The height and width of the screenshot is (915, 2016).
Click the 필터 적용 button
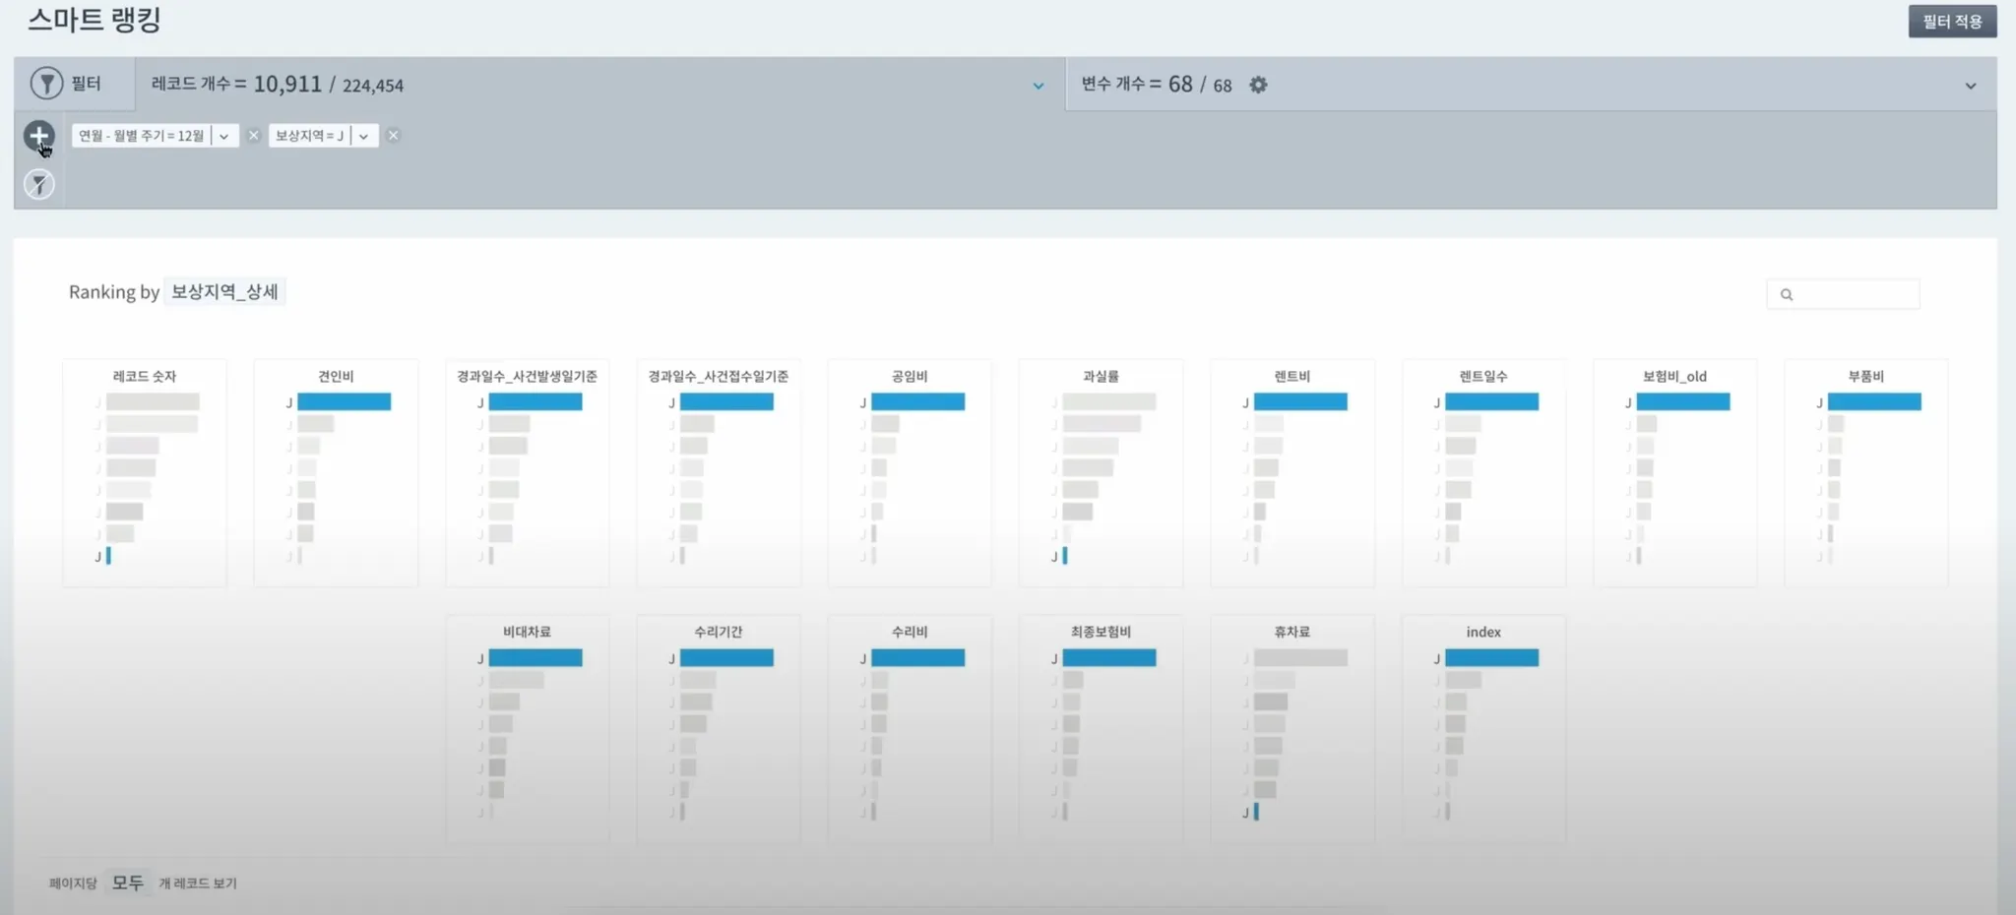tap(1952, 22)
